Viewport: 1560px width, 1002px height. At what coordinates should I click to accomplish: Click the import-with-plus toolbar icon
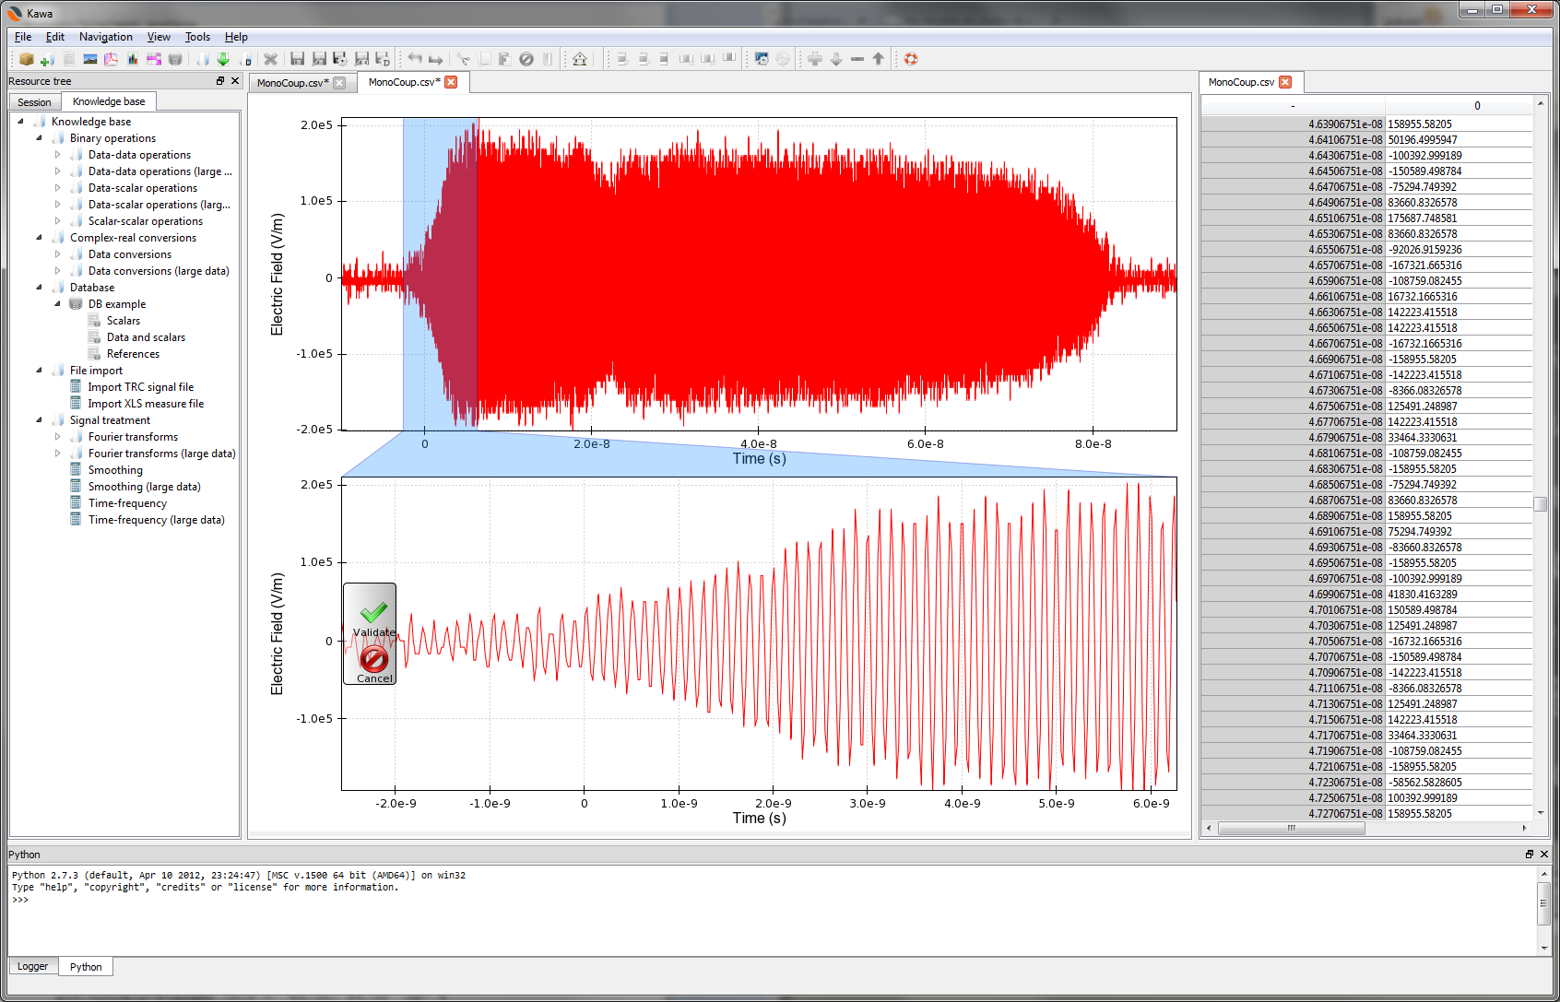(x=47, y=59)
